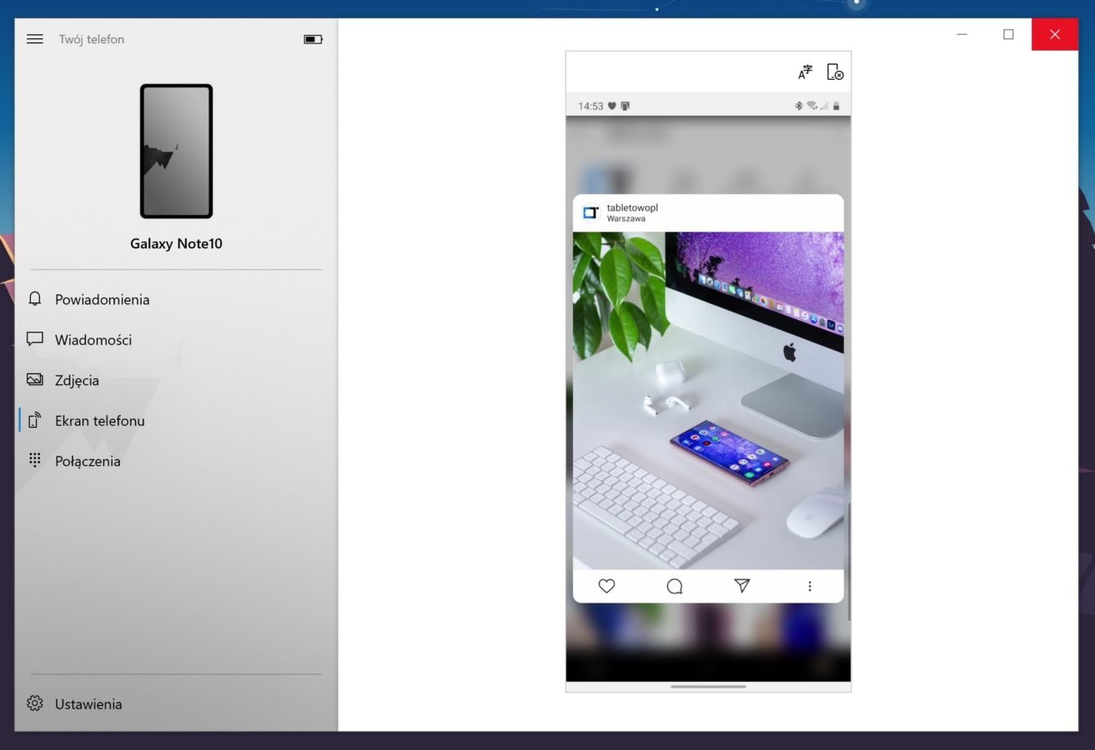Click the 14:53 clock in phone status bar
The height and width of the screenshot is (750, 1095).
[590, 106]
